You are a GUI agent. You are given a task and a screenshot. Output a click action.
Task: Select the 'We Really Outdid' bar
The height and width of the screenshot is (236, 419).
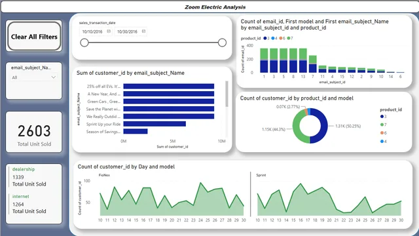pyautogui.click(x=169, y=117)
